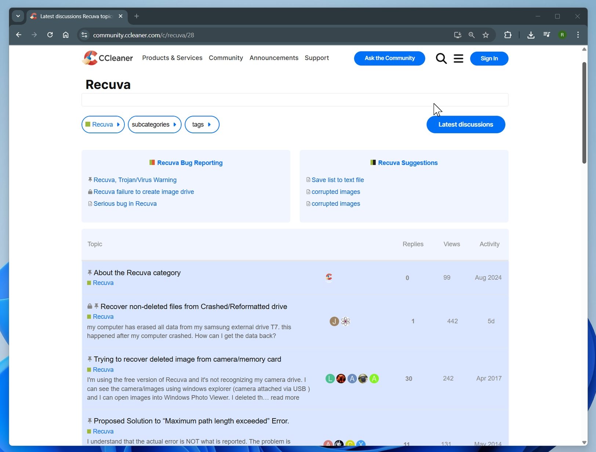Click the CCleaner logo
596x452 pixels.
(x=107, y=58)
